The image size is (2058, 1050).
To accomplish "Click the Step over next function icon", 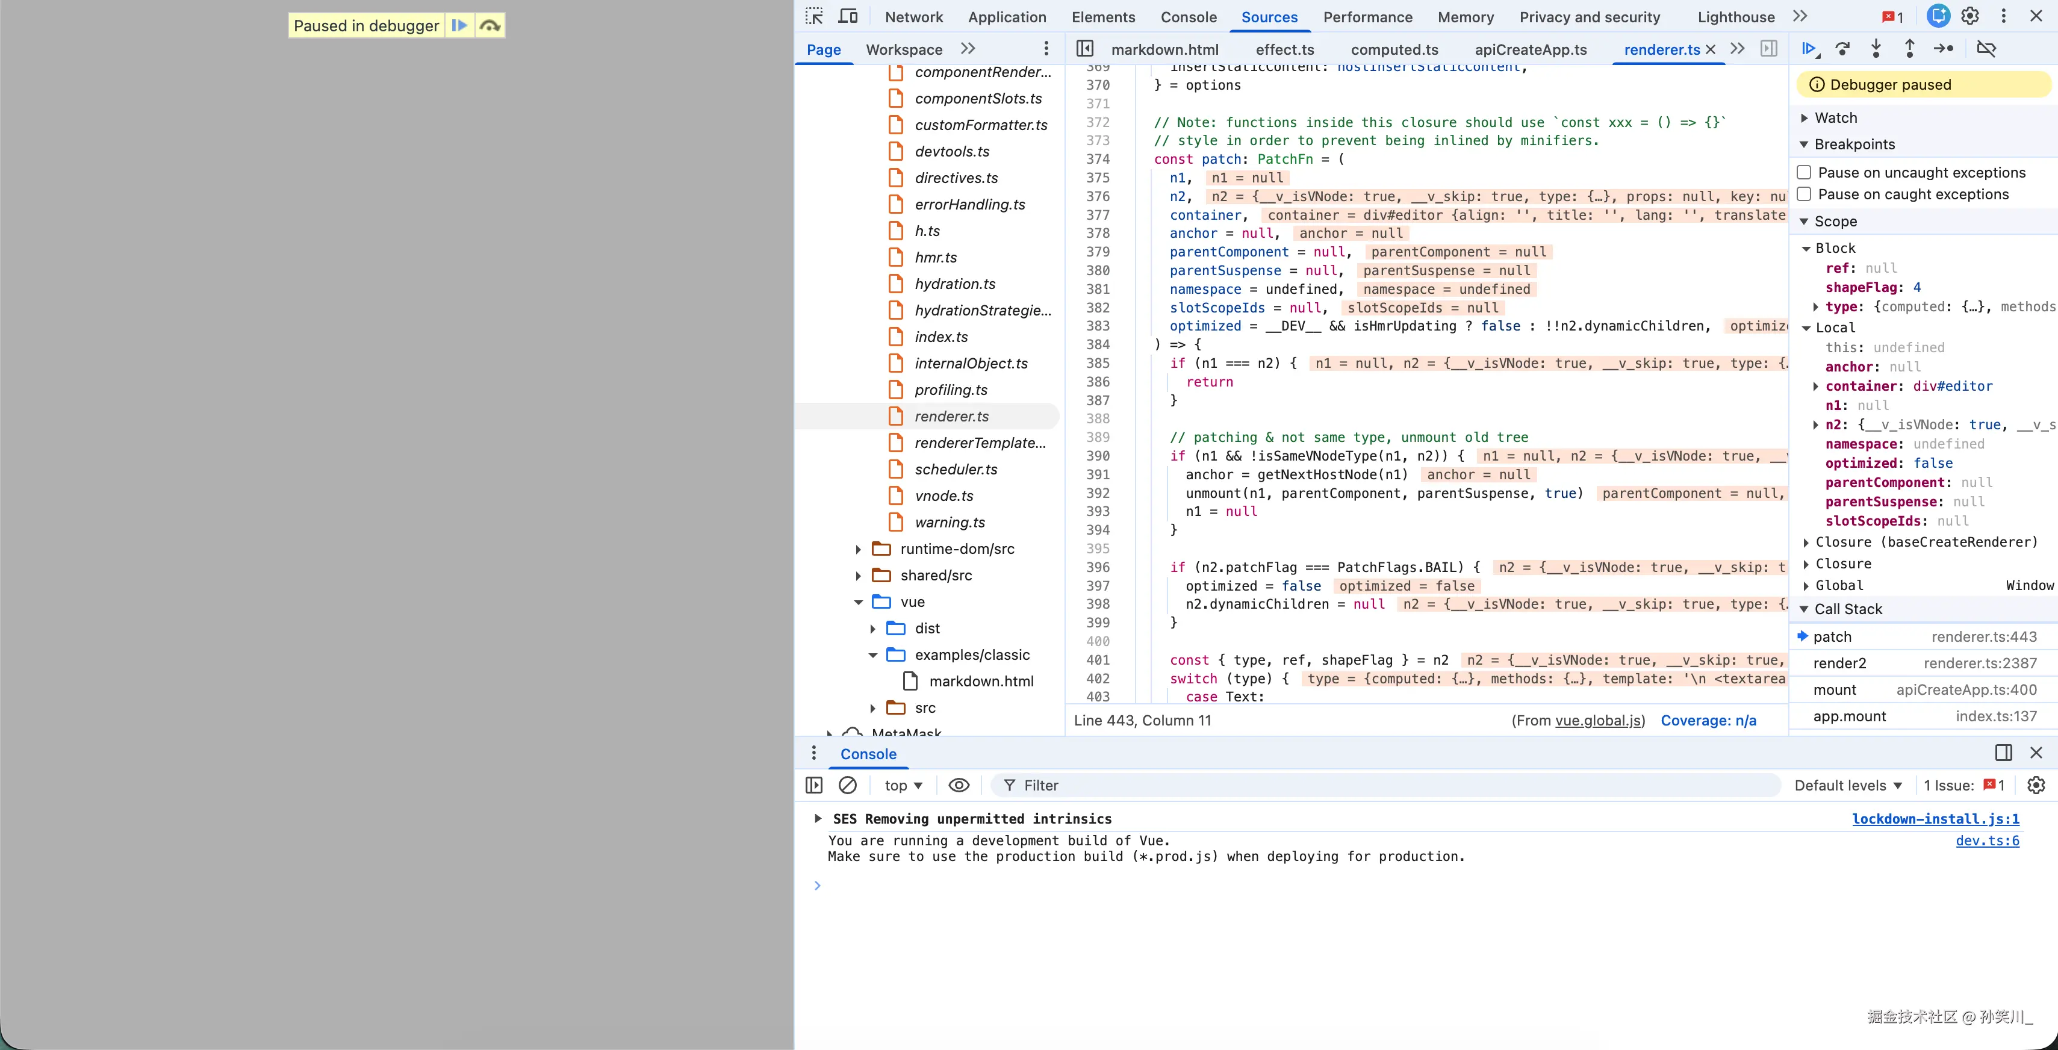I will (1842, 49).
